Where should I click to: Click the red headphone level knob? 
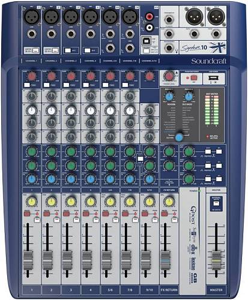pyautogui.click(x=169, y=76)
